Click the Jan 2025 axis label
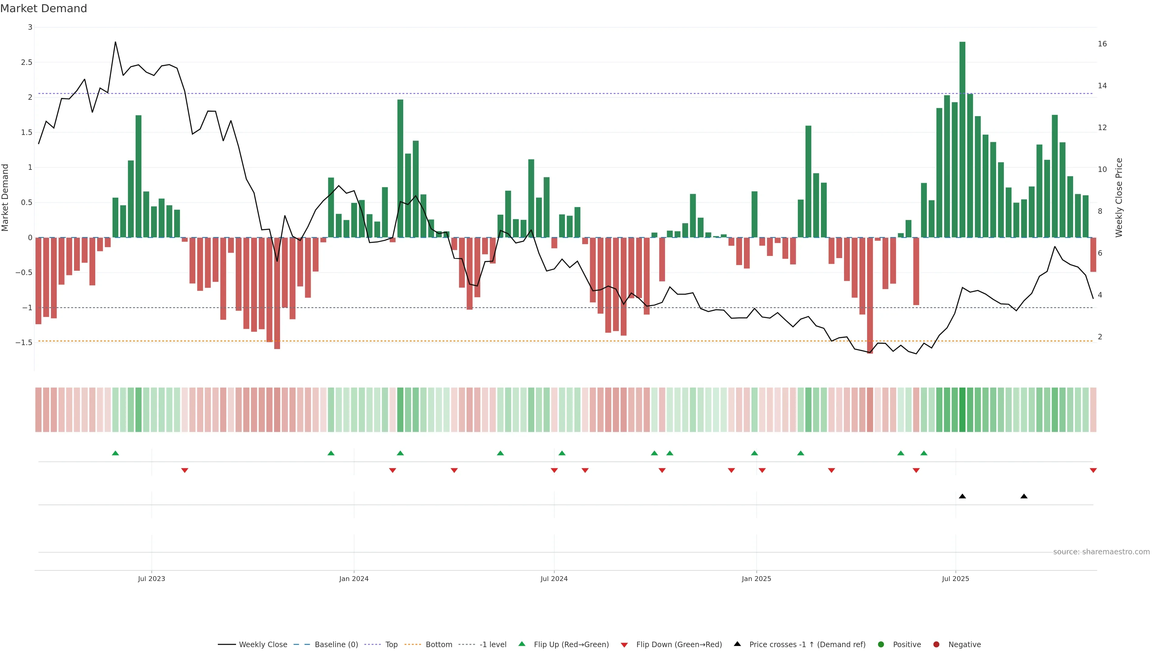The image size is (1165, 655). (x=756, y=579)
